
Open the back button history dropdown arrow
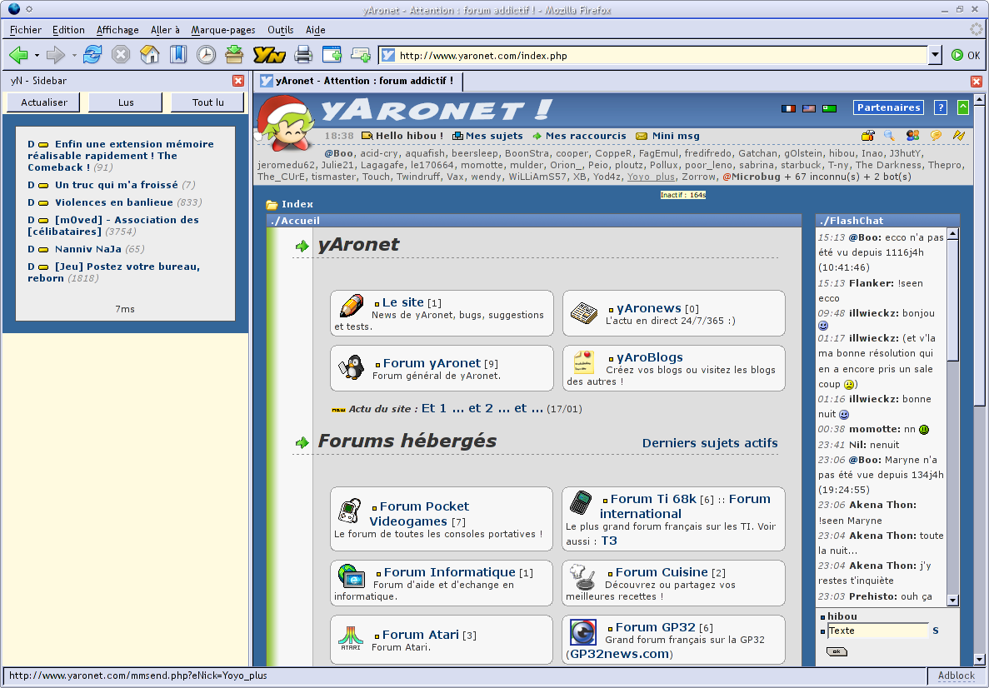[37, 56]
